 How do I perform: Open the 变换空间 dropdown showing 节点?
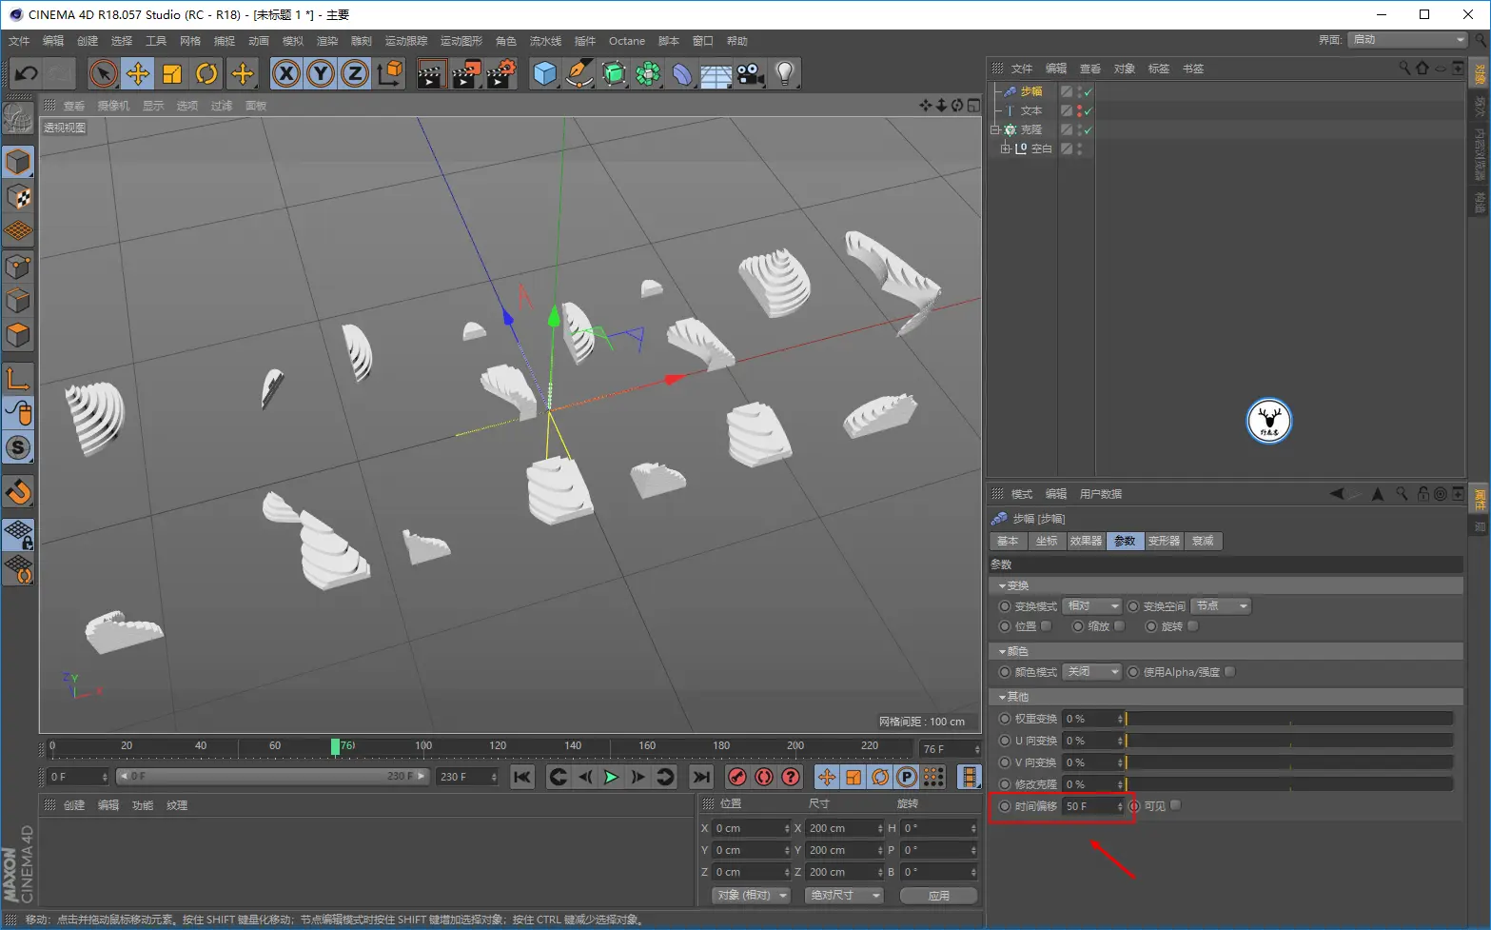(1222, 606)
